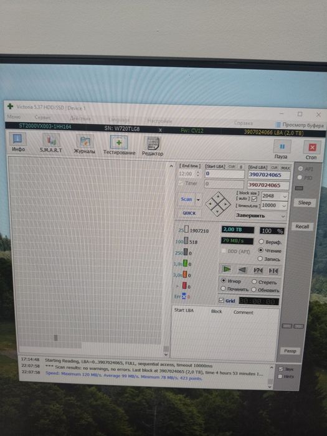The height and width of the screenshot is (436, 327).
Task: Open the Действия menu
Action: [80, 118]
